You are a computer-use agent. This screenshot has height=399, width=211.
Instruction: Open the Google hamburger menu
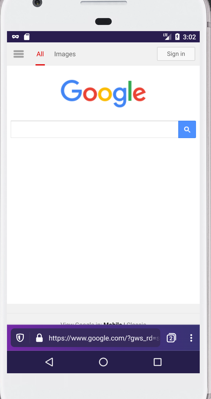click(x=19, y=54)
